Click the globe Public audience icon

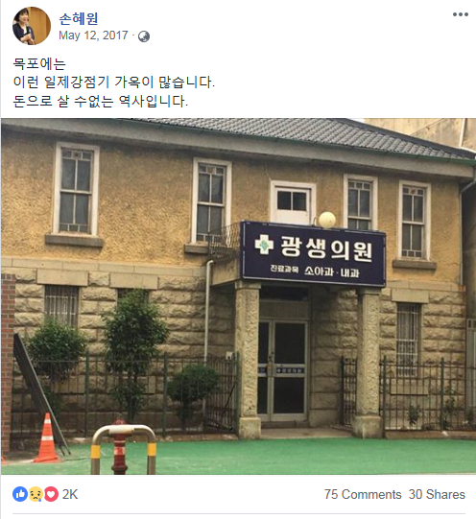(144, 36)
